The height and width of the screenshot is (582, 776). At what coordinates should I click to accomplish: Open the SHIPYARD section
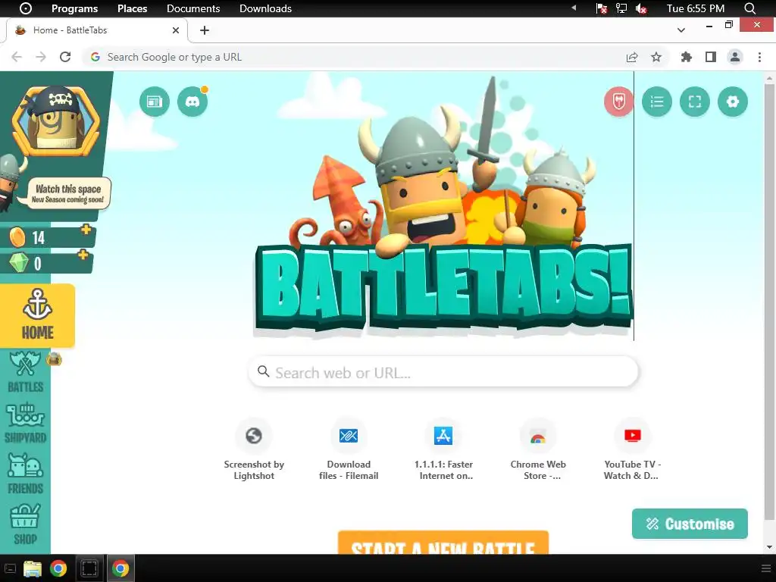point(25,424)
